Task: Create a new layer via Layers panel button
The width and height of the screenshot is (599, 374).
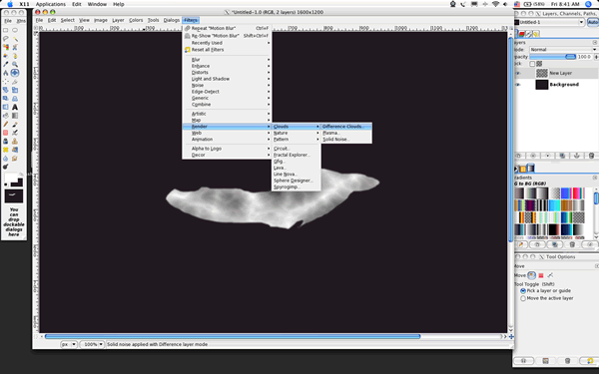Action: 518,156
